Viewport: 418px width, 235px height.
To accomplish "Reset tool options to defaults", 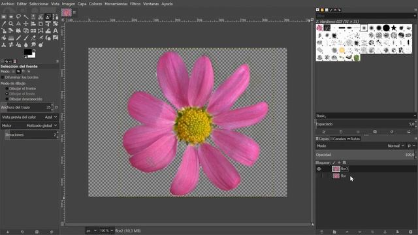I will pos(52,232).
